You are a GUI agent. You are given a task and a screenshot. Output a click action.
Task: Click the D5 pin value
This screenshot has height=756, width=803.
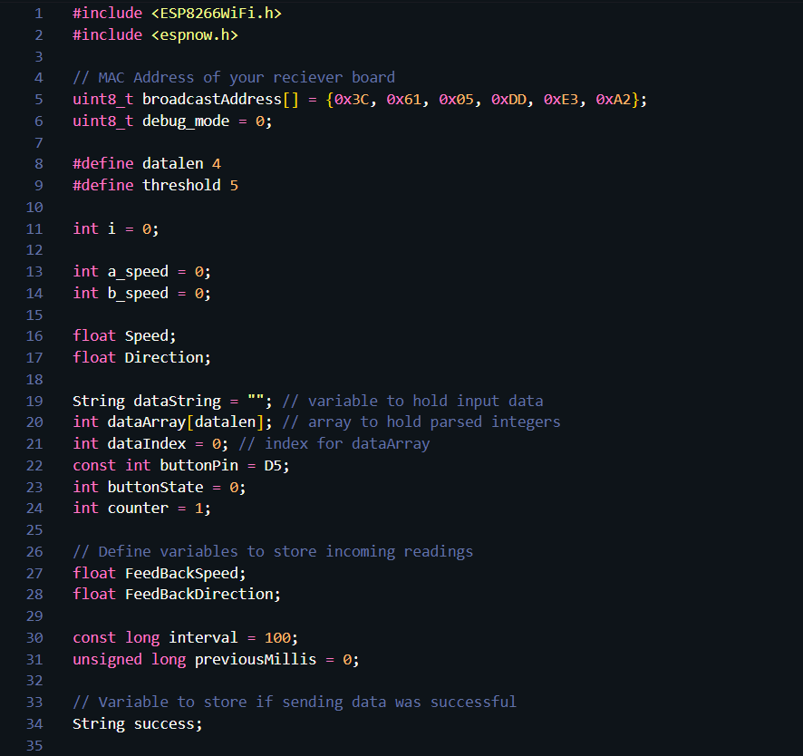click(273, 465)
